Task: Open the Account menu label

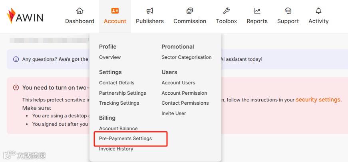Action: tap(115, 21)
